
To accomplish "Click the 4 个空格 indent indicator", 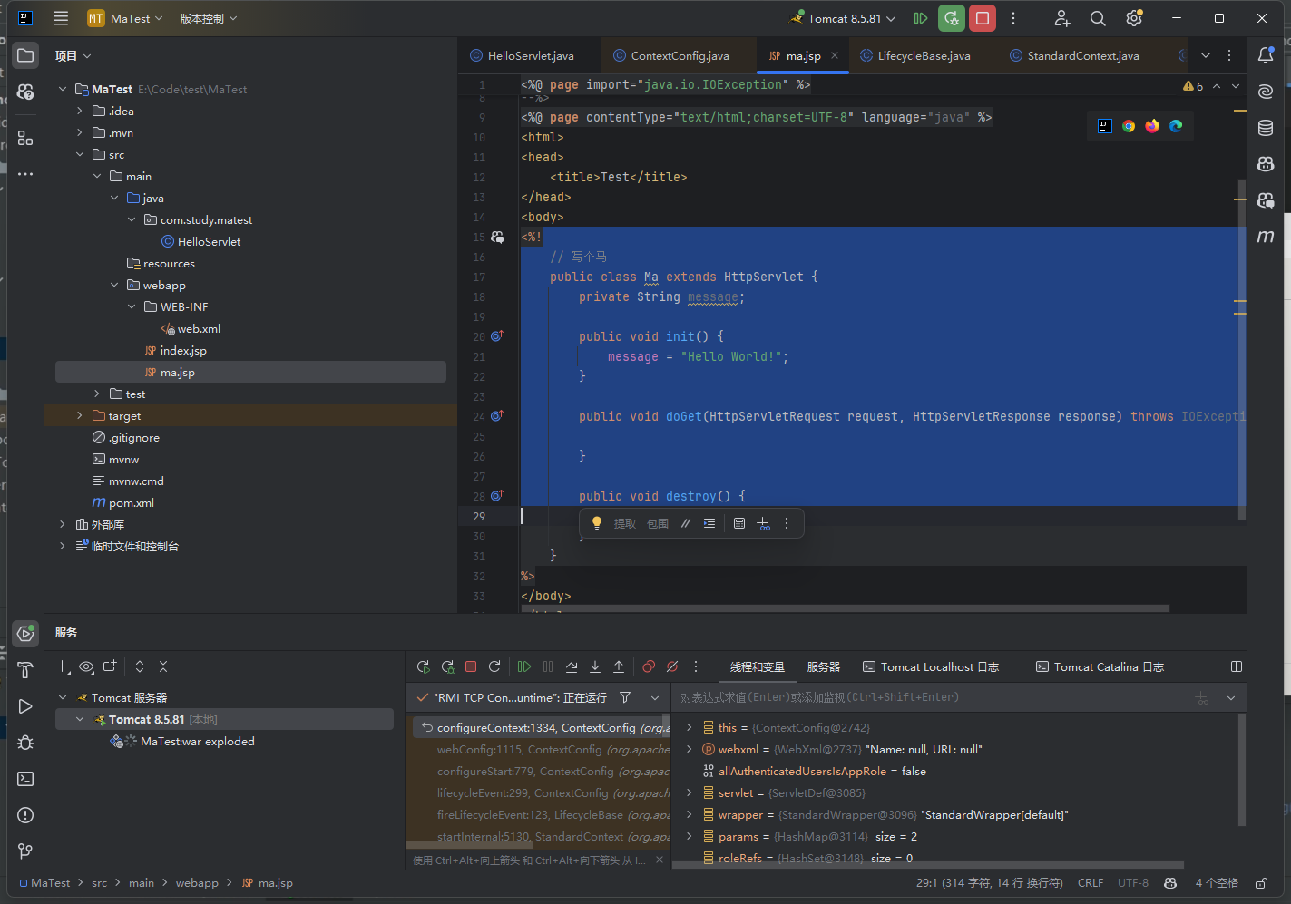I will 1217,882.
